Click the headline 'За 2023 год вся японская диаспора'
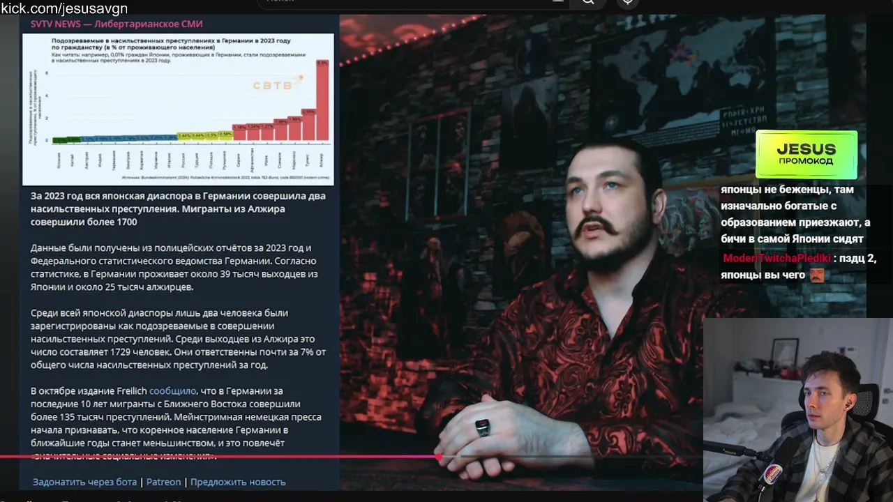The width and height of the screenshot is (893, 502). coord(178,208)
